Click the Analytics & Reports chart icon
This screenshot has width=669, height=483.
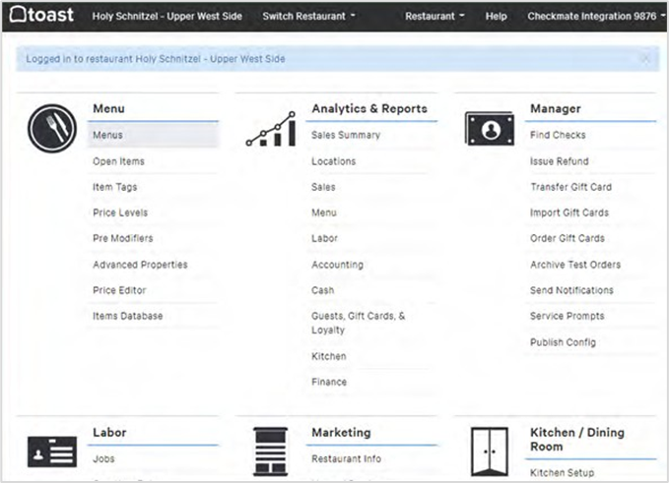tap(270, 129)
